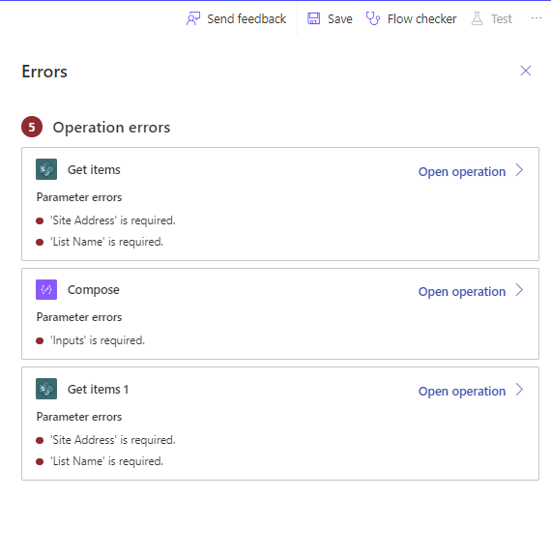Open operation for Get items
The height and width of the screenshot is (557, 551).
pos(462,171)
